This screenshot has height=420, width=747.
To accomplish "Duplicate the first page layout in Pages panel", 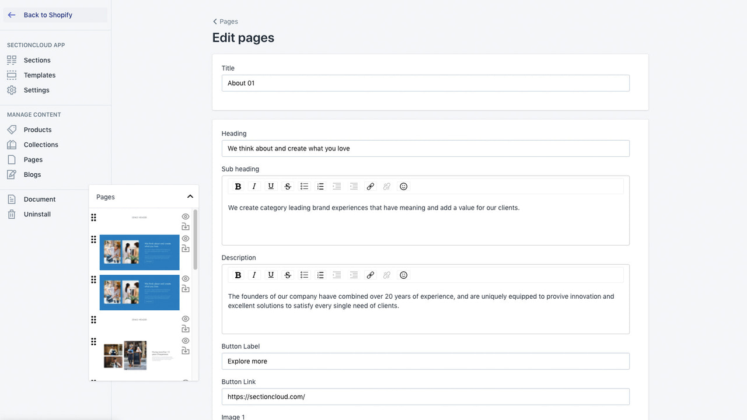I will coord(186,226).
